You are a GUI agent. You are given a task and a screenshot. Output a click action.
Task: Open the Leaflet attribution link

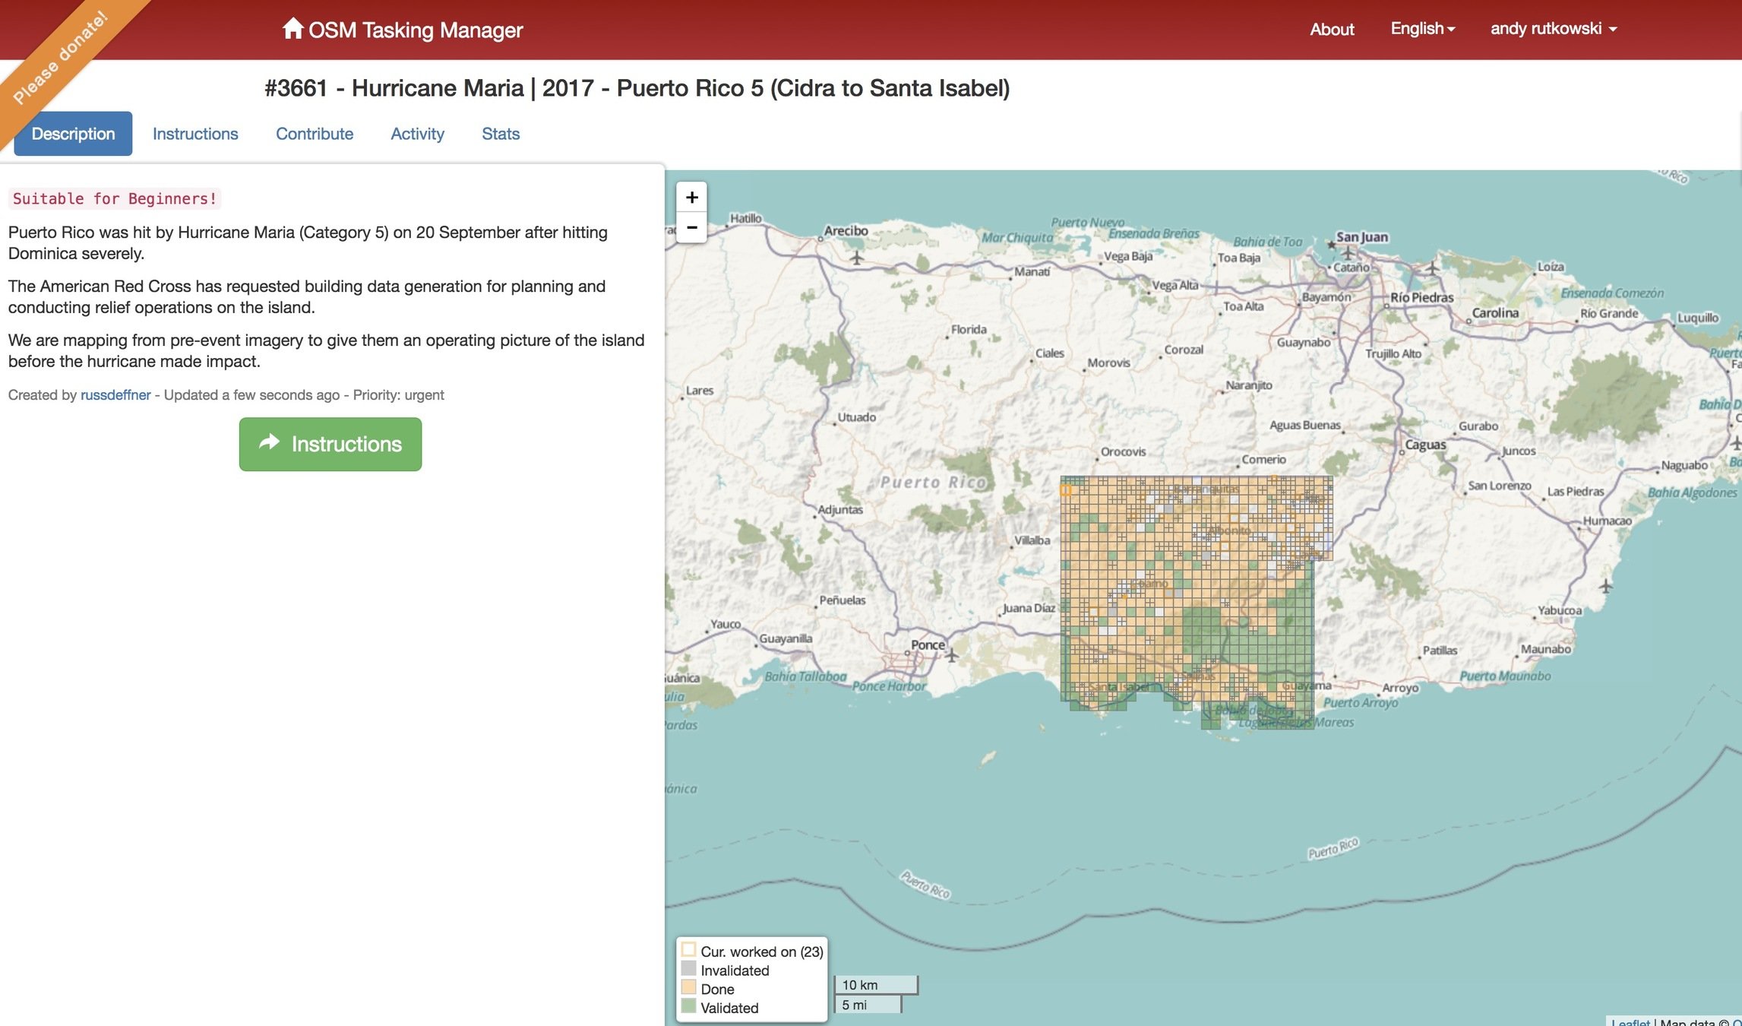pyautogui.click(x=1630, y=1021)
